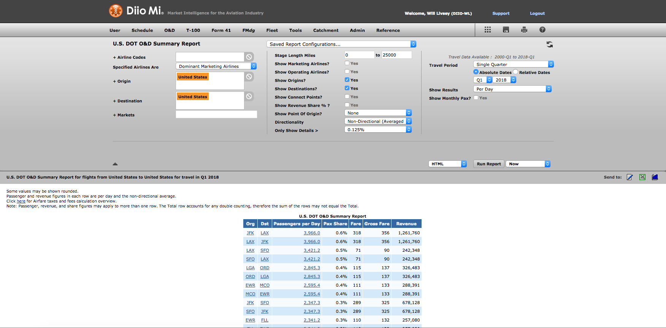Open the quarter Q1 dropdown

tap(483, 80)
